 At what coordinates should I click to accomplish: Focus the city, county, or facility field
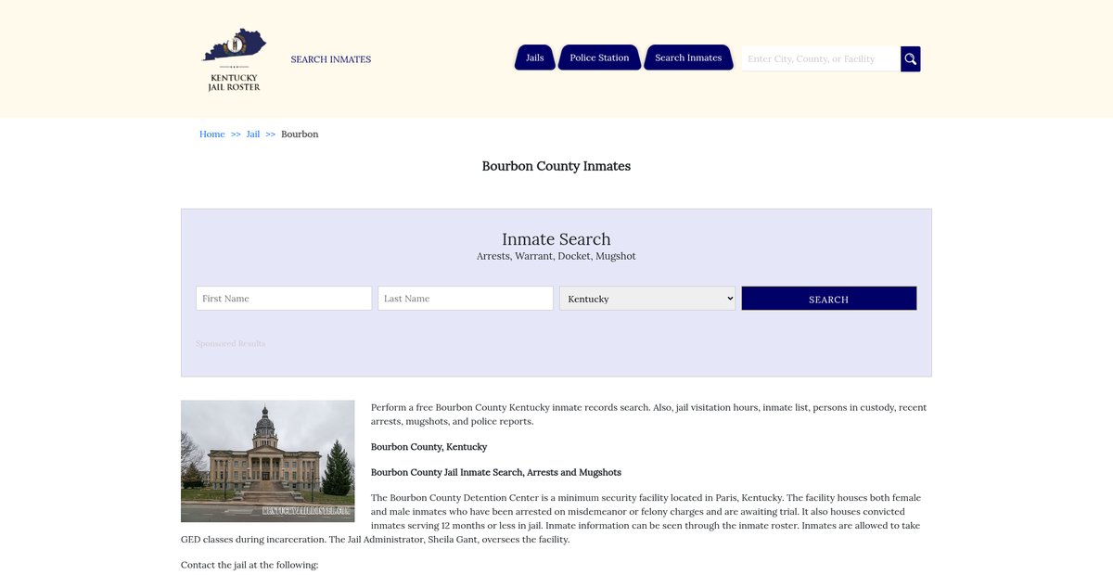coord(821,59)
